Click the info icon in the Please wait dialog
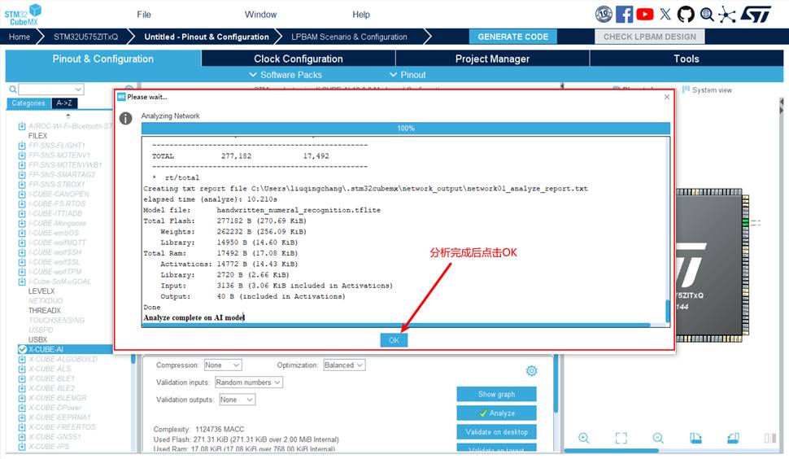The image size is (789, 459). click(125, 118)
